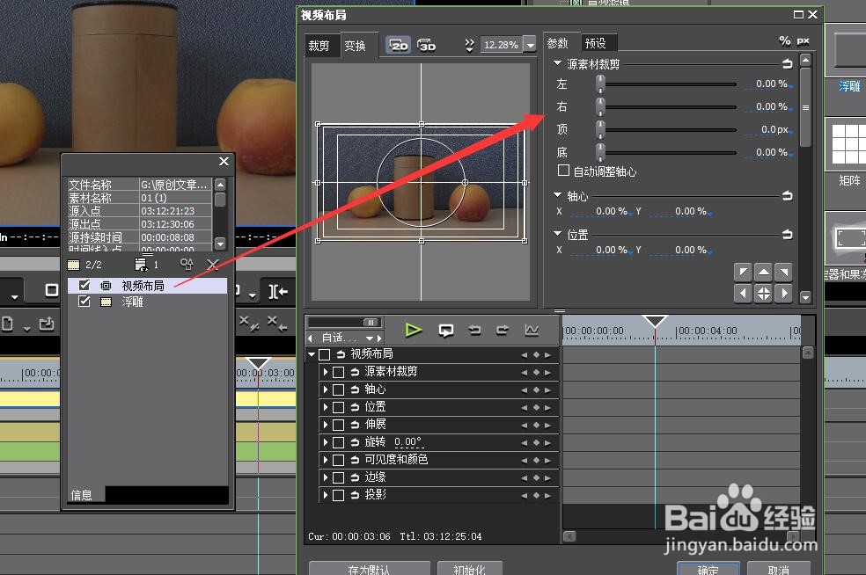
Task: Open the 参数 tab
Action: click(558, 43)
